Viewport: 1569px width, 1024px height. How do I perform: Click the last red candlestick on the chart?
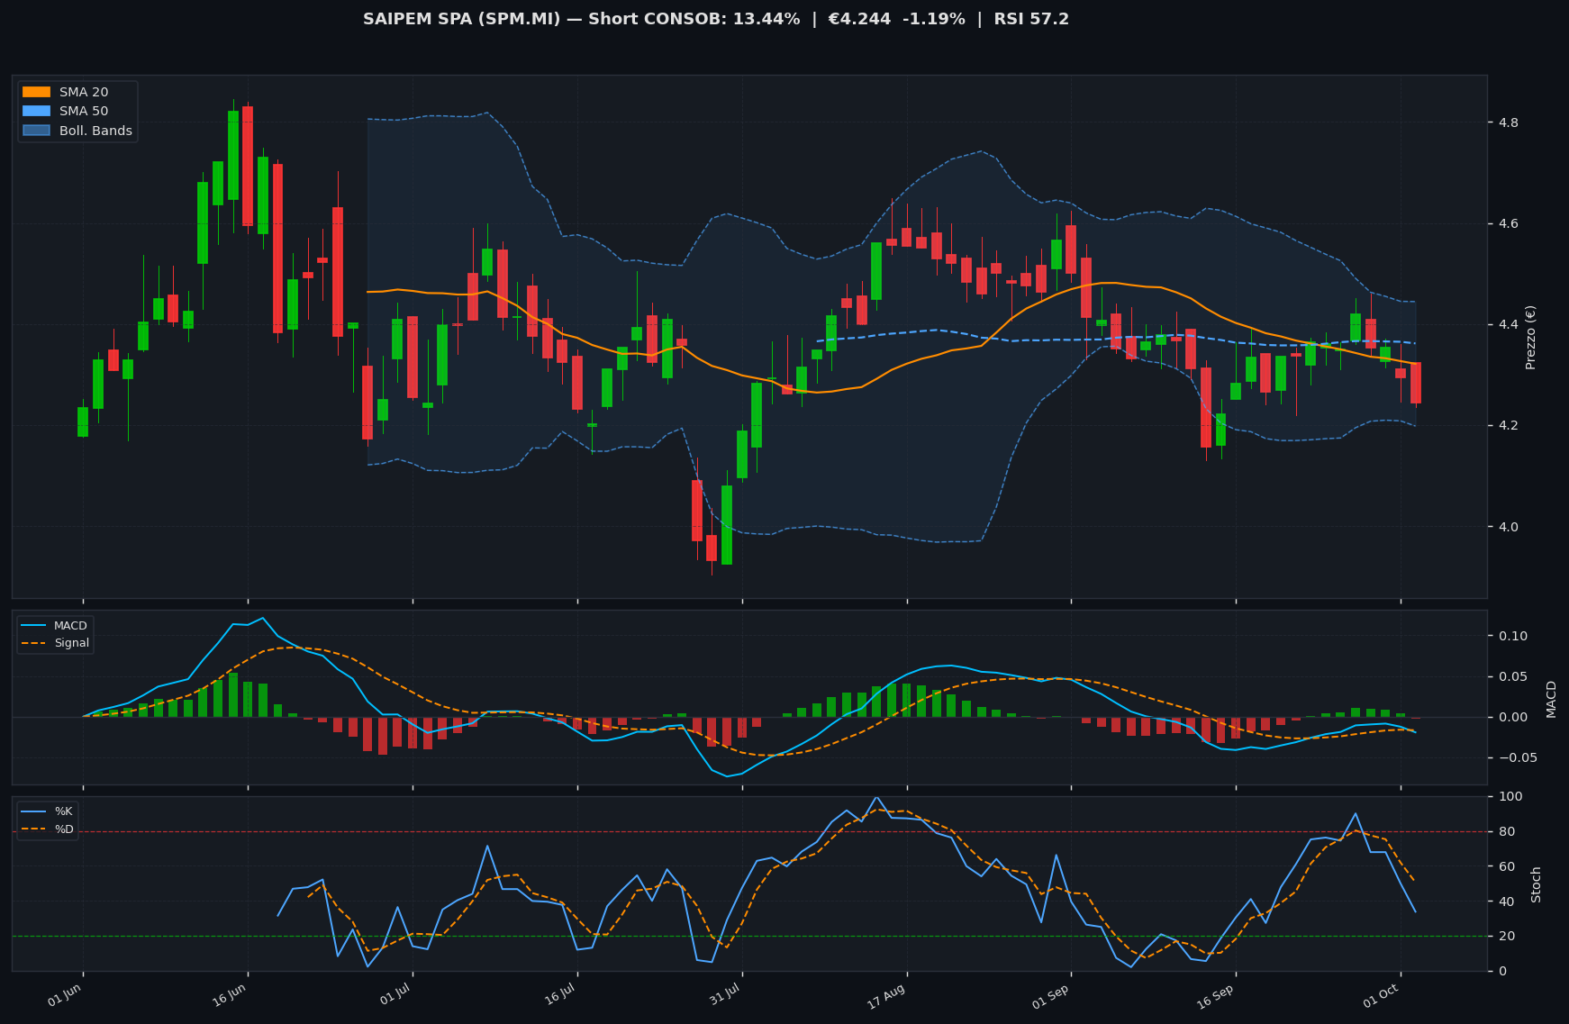pyautogui.click(x=1416, y=383)
